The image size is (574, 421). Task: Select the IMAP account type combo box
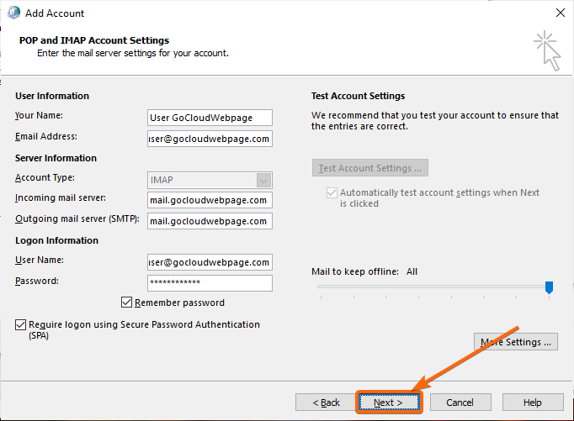(210, 180)
